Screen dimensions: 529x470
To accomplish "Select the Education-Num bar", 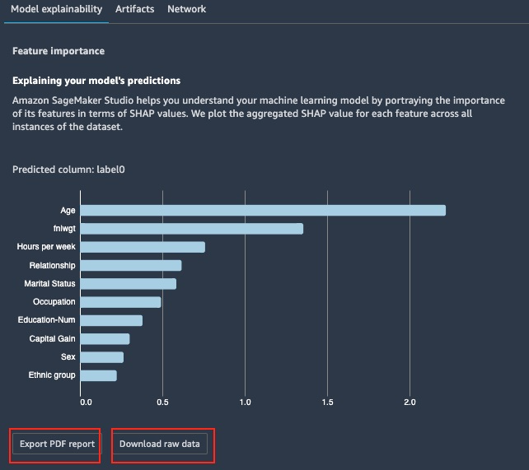I will click(x=111, y=320).
